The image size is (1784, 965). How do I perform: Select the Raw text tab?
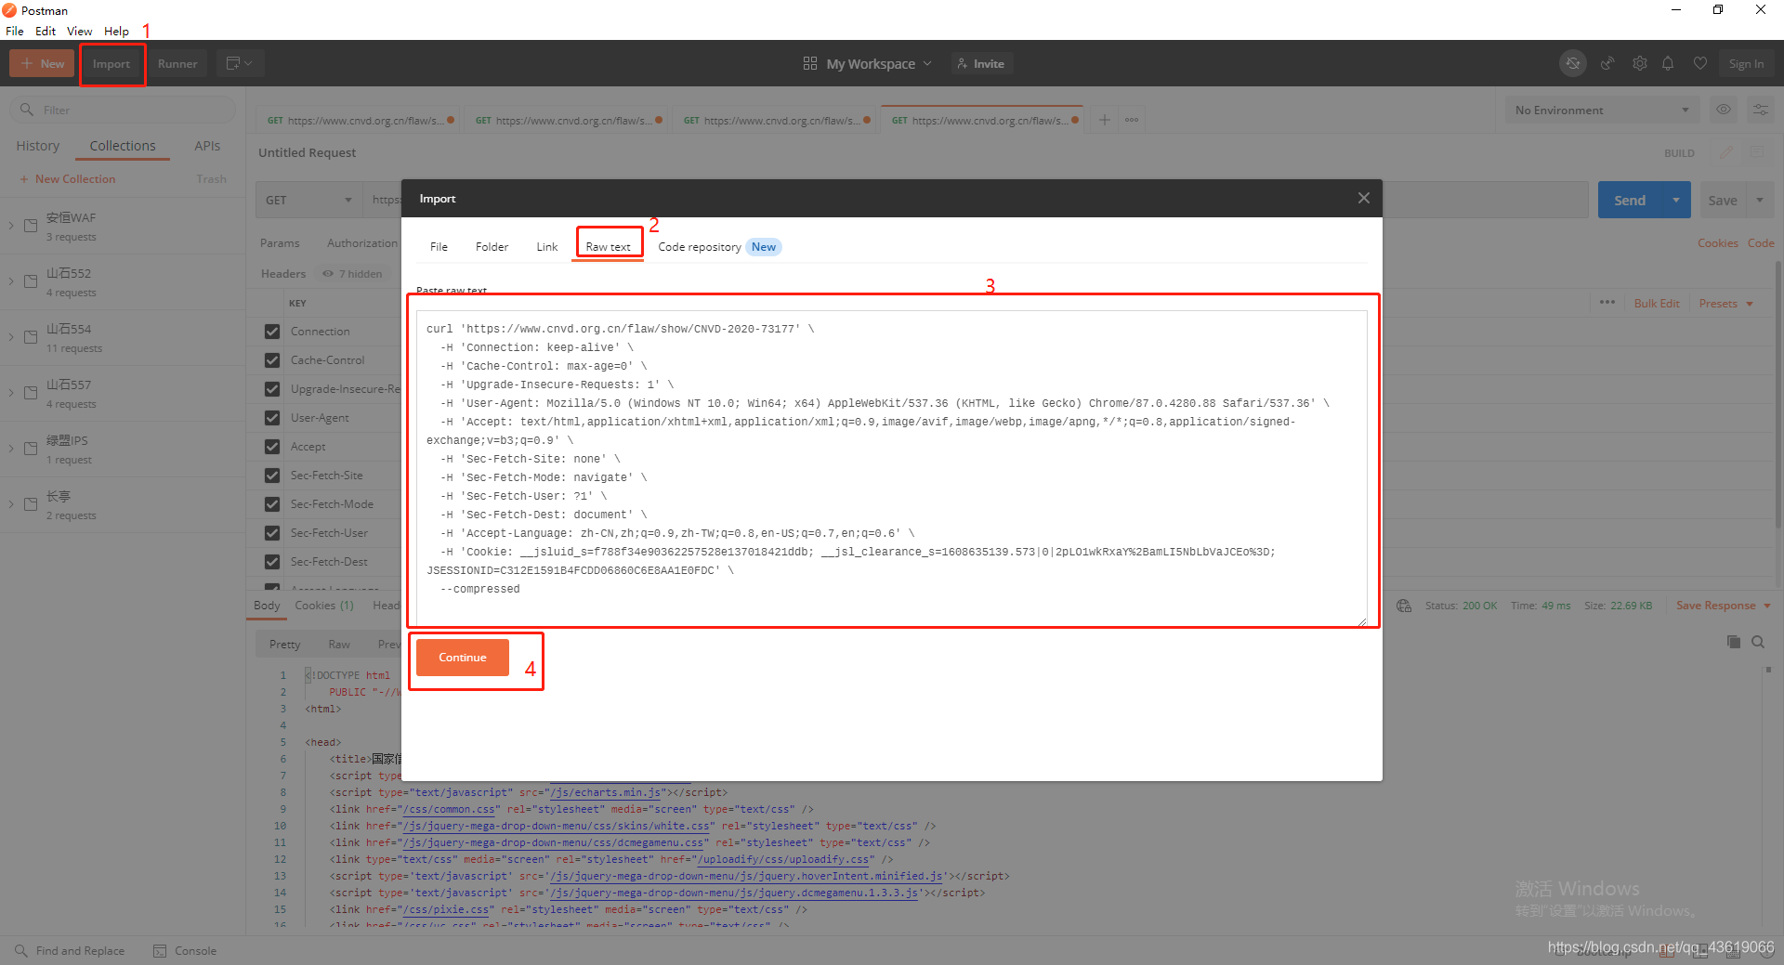pyautogui.click(x=608, y=247)
